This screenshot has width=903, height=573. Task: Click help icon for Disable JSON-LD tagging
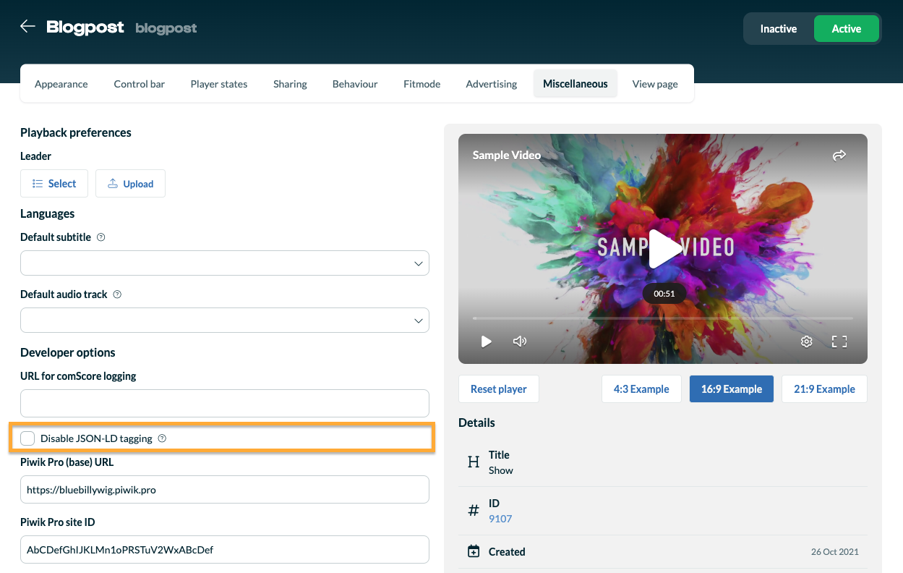[162, 438]
